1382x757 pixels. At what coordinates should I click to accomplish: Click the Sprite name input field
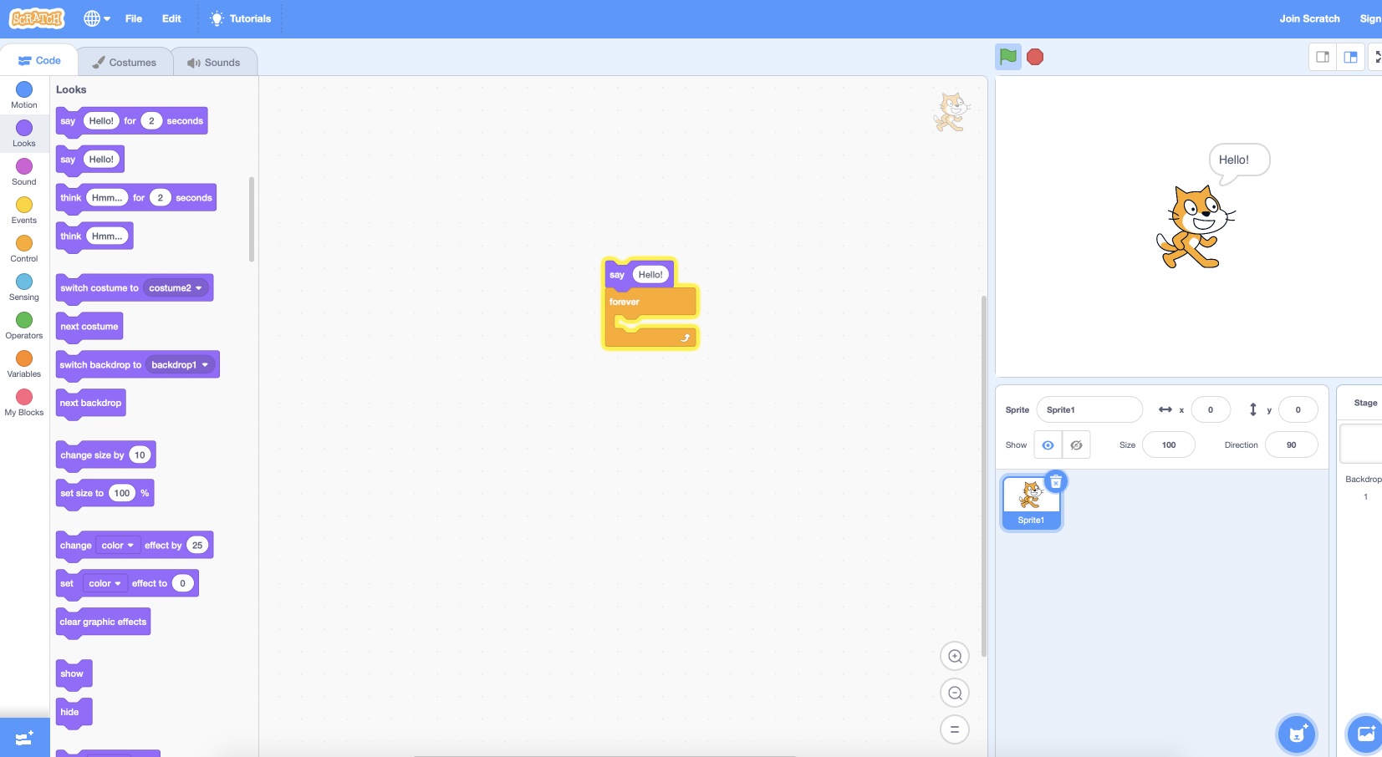(1089, 409)
